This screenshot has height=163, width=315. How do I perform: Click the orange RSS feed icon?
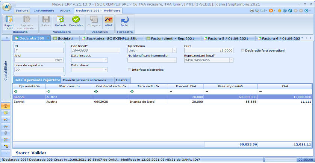pos(271,11)
